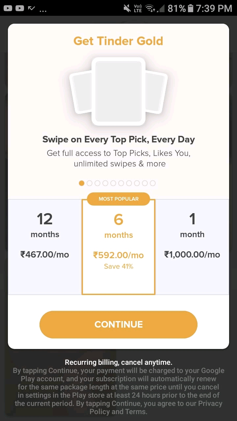Jump to the last carousel page dot
The height and width of the screenshot is (421, 237).
tap(153, 183)
